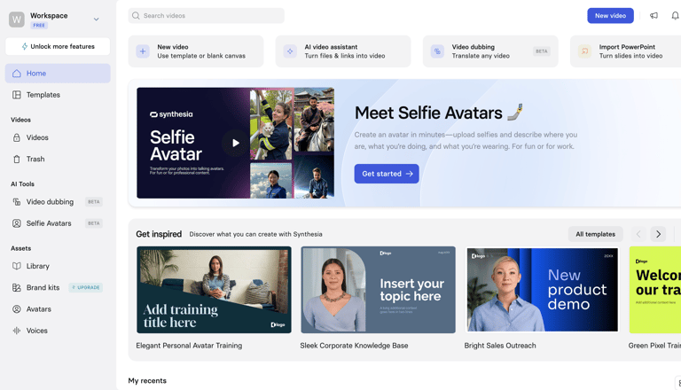This screenshot has height=390, width=681.
Task: Click the Videos lock icon
Action: click(17, 137)
